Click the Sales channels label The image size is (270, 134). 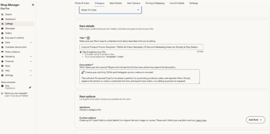coord(8,82)
